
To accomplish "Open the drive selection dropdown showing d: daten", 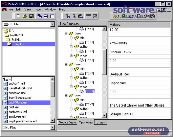I will (52, 24).
